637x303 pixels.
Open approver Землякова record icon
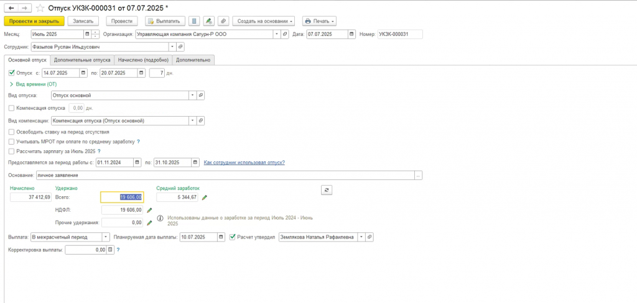(370, 237)
